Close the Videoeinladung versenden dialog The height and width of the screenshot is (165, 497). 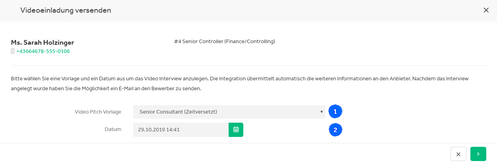[486, 10]
